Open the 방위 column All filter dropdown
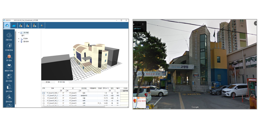Screen dimensions: 261x128 pos(112,91)
